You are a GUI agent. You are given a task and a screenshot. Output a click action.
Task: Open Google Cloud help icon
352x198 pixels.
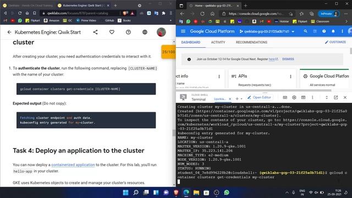tap(324, 31)
